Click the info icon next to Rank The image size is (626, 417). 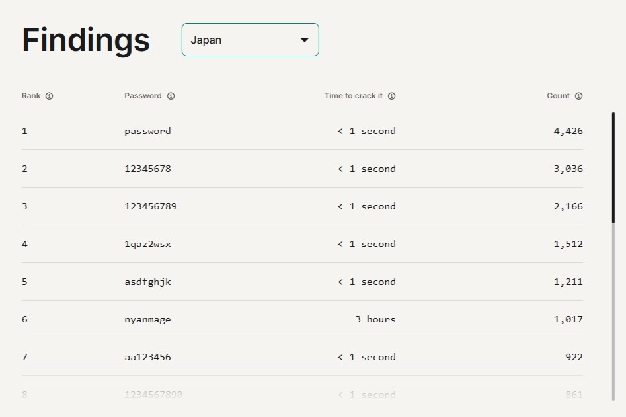tap(50, 96)
